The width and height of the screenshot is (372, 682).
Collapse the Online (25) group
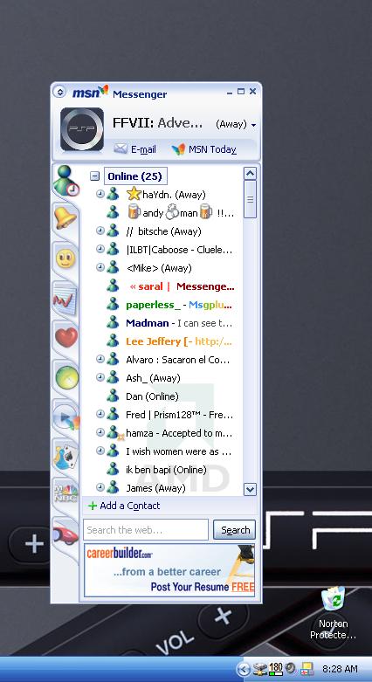tap(94, 176)
